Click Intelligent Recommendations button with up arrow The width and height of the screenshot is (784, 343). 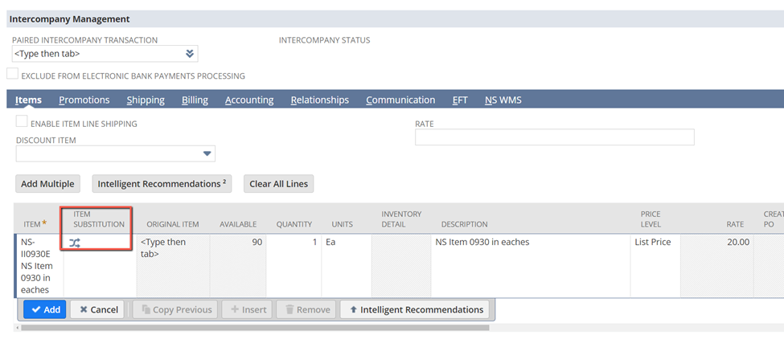click(x=417, y=309)
